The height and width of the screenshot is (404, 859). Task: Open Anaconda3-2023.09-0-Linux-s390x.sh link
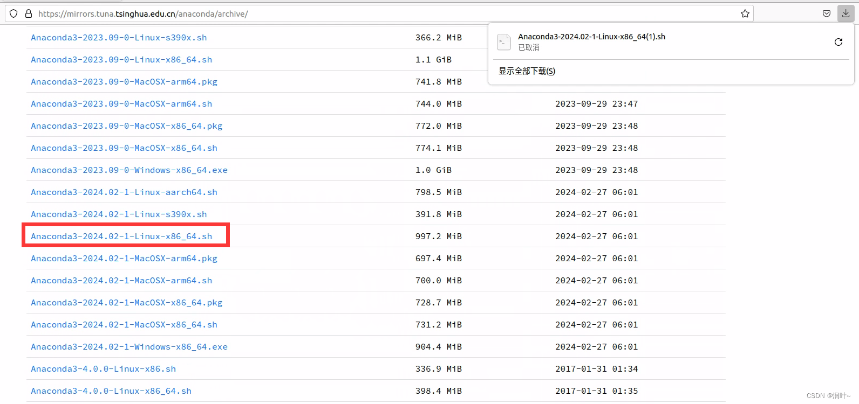pos(119,38)
